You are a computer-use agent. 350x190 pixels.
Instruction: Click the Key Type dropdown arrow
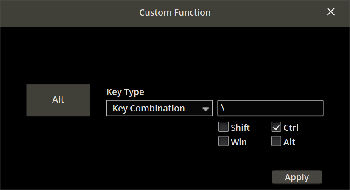206,109
